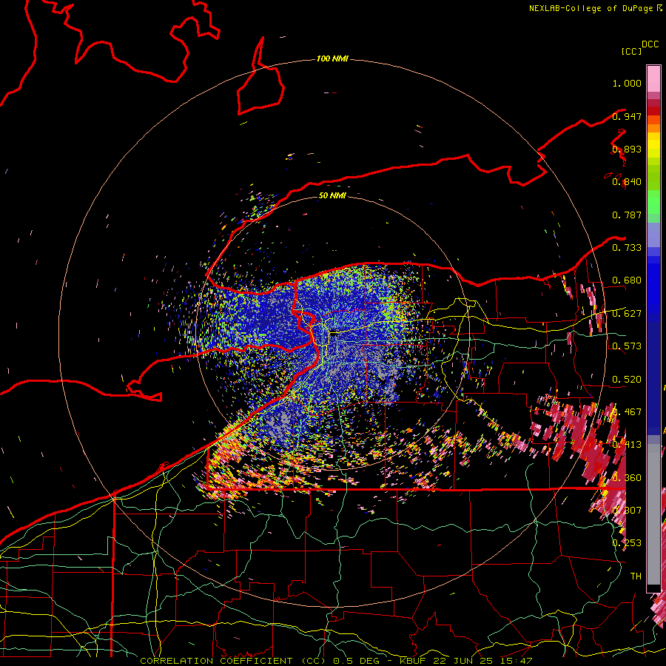Image resolution: width=666 pixels, height=666 pixels.
Task: Select the 0.573 scale value label
Action: coord(627,346)
